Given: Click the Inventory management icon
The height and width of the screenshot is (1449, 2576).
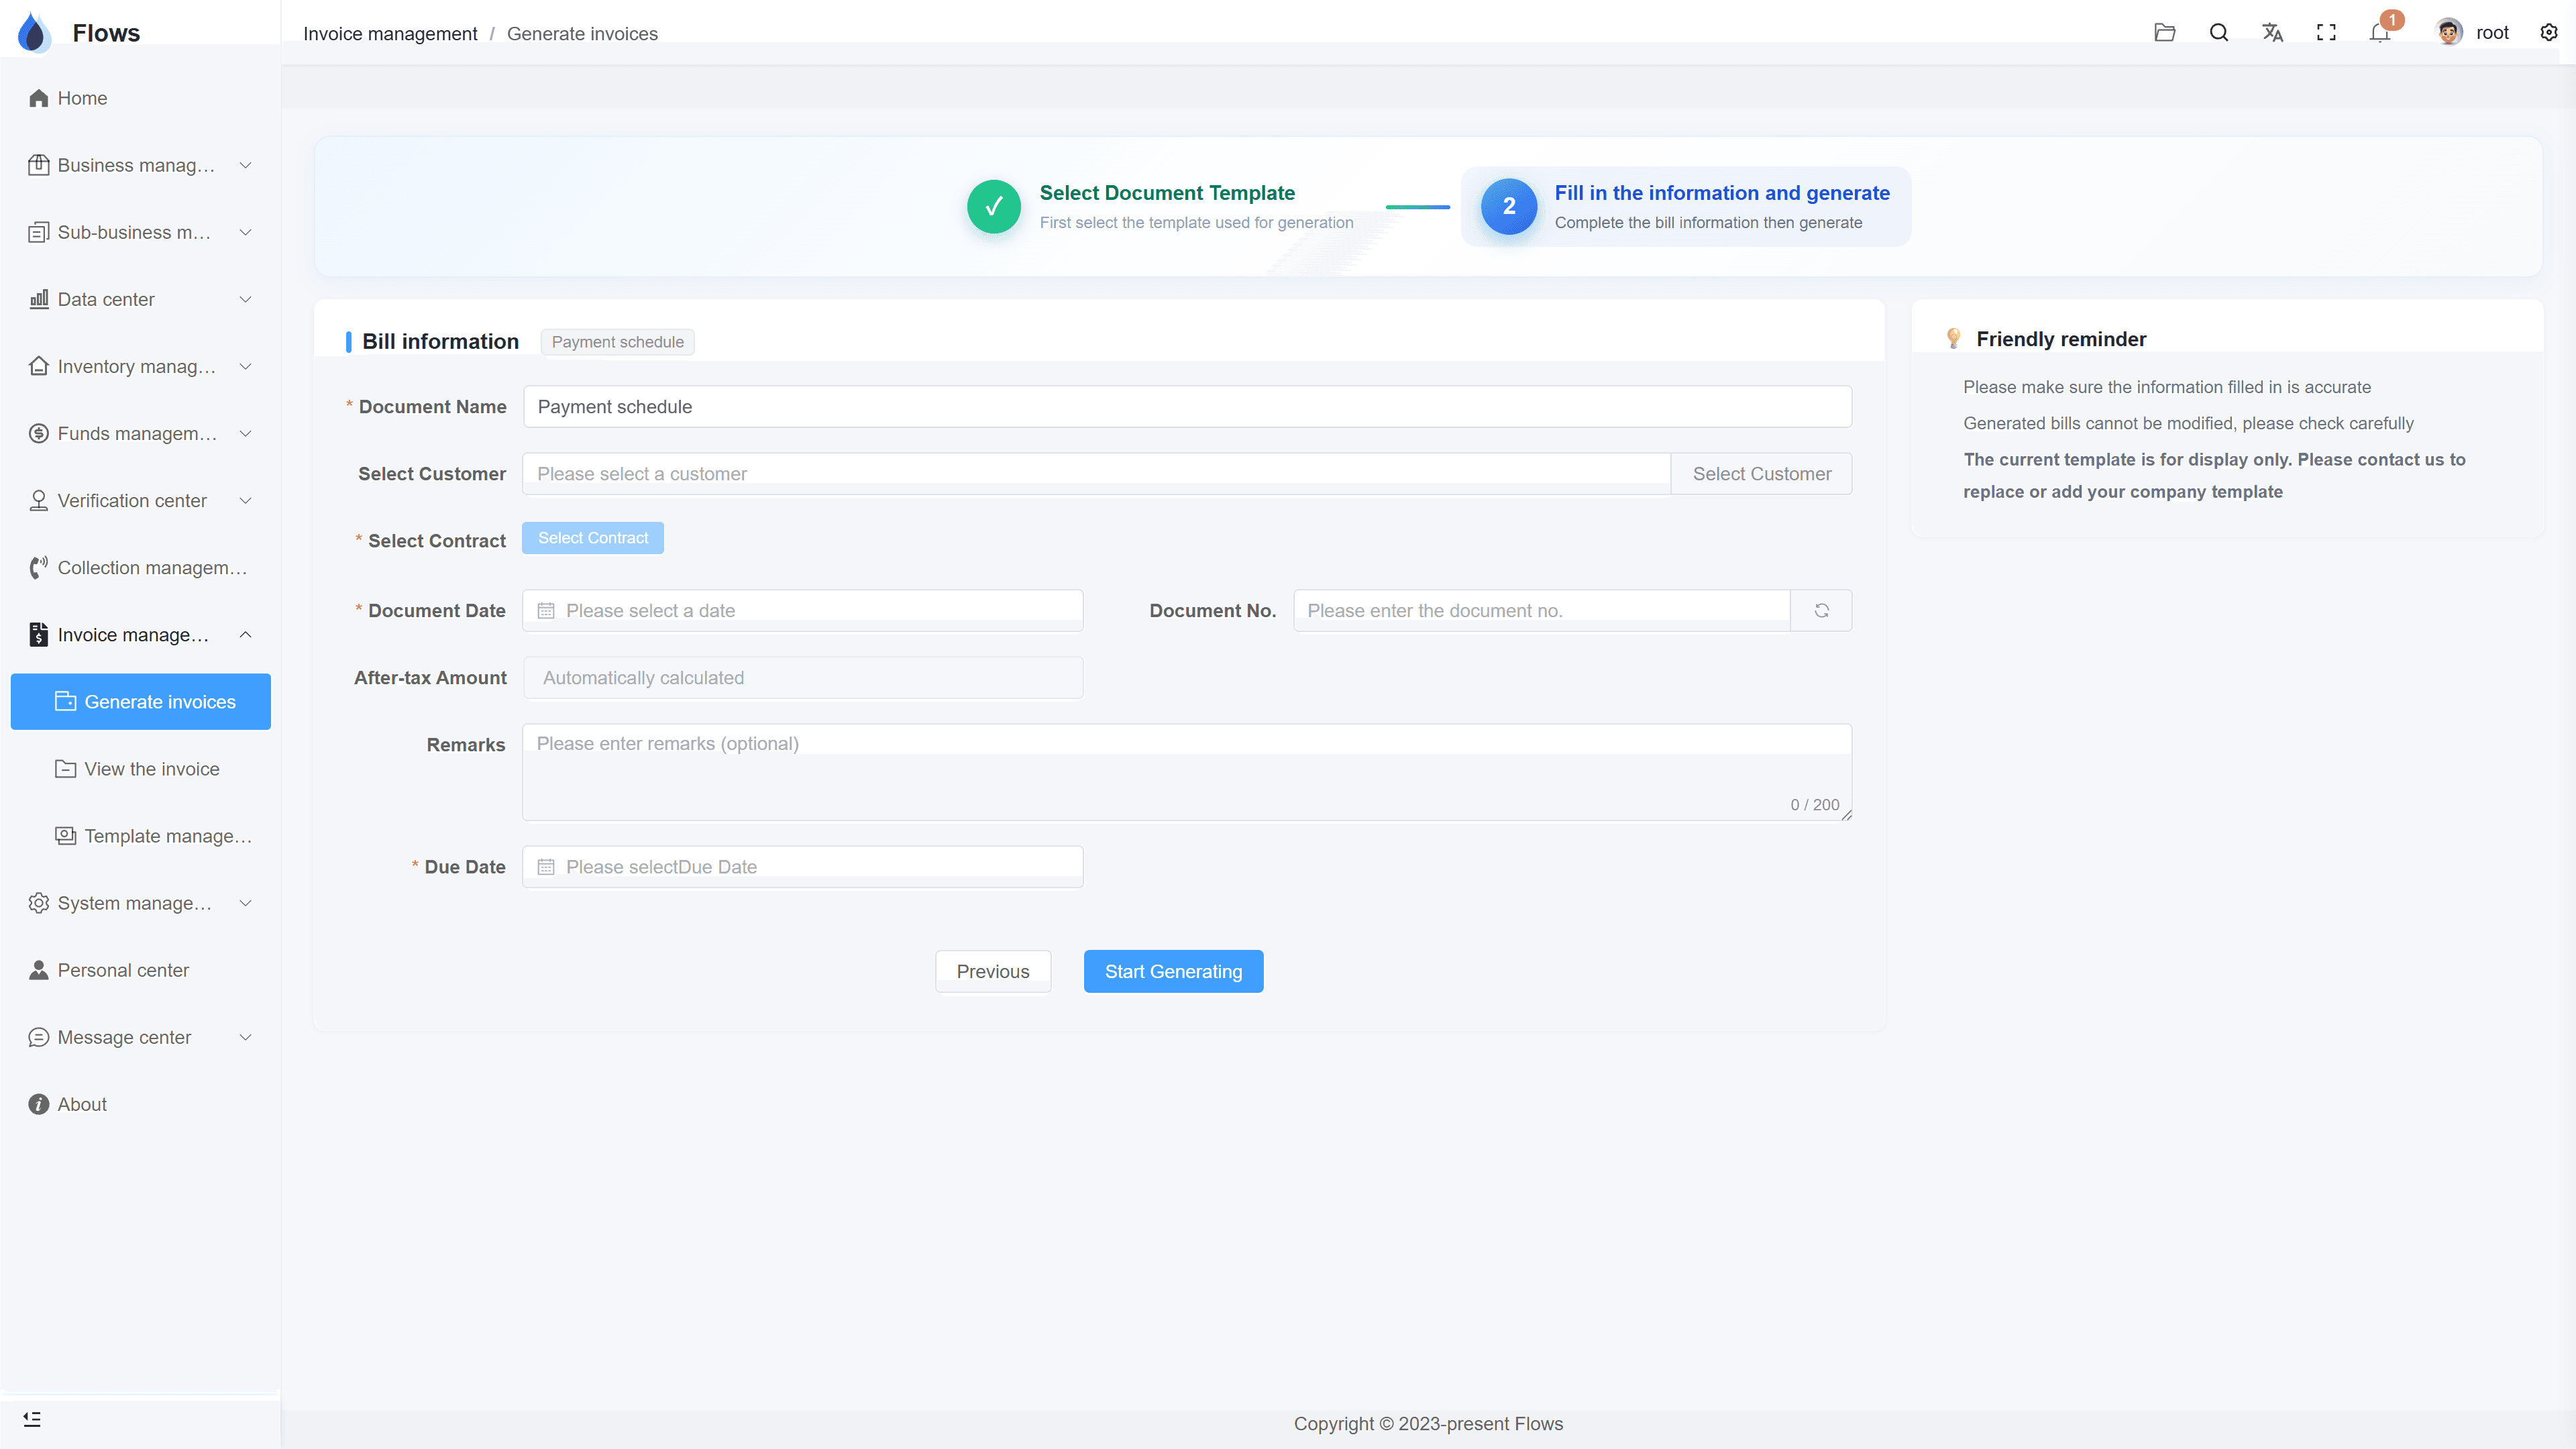Looking at the screenshot, I should point(39,366).
